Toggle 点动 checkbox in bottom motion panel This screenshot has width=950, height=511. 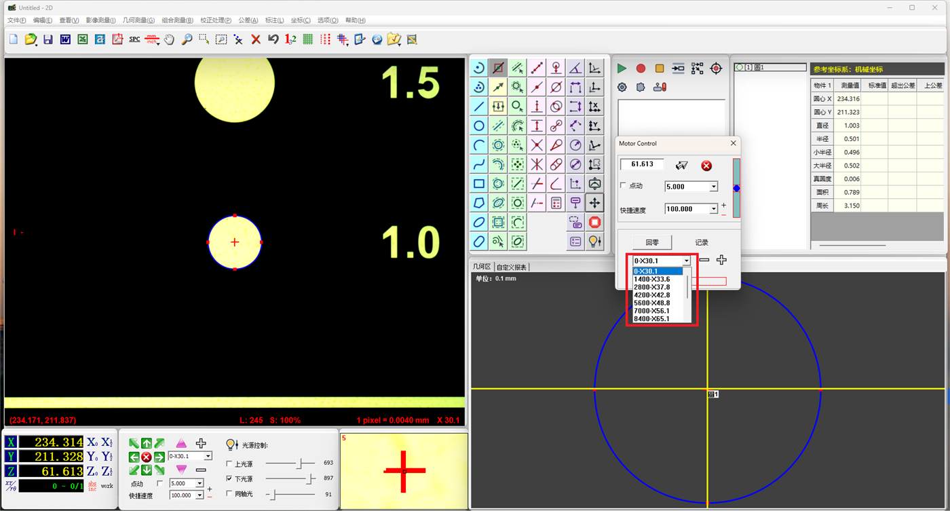pos(160,483)
